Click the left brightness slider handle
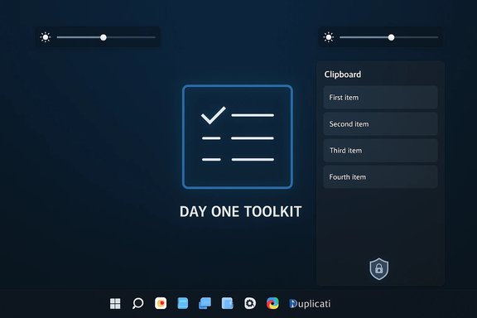This screenshot has width=477, height=318. [104, 37]
